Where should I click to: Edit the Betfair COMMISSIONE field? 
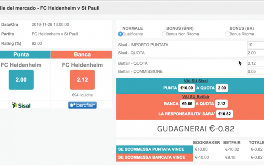tap(256, 72)
